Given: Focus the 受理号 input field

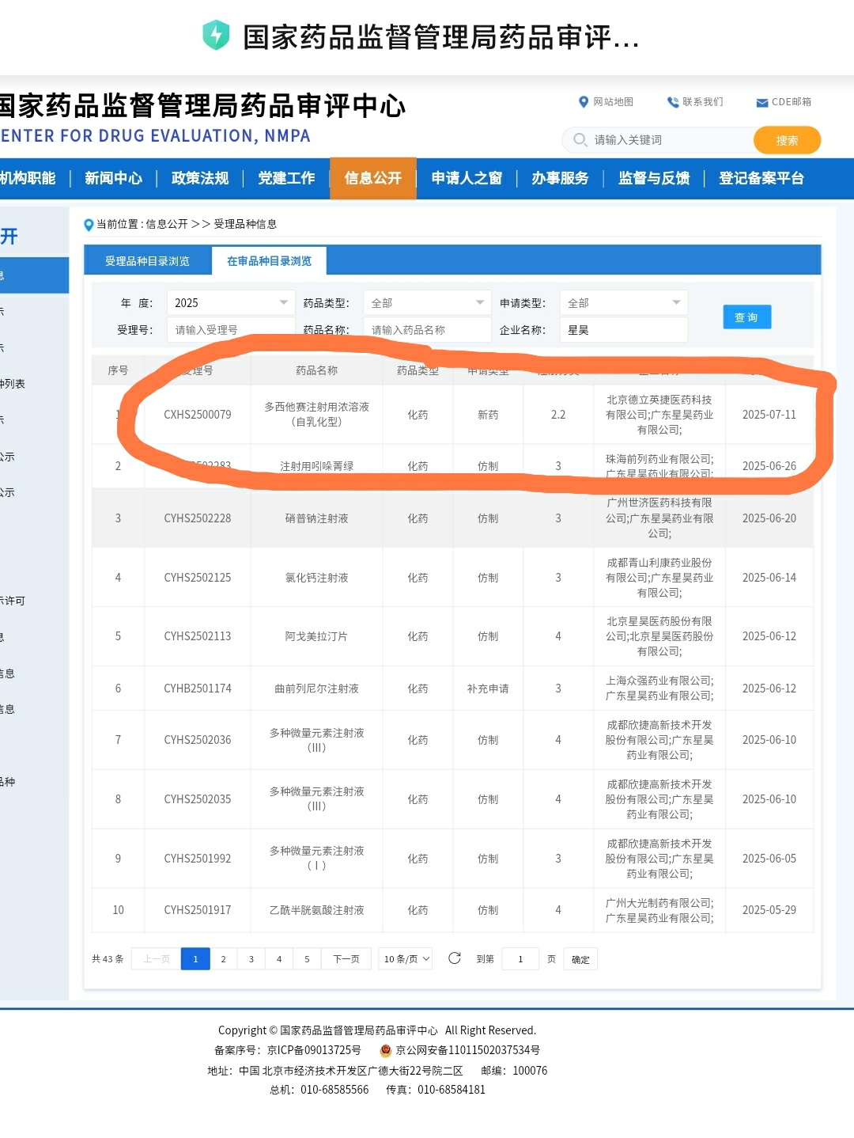Looking at the screenshot, I should (231, 330).
